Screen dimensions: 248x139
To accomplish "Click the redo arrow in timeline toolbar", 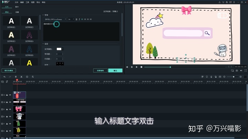I will [10, 77].
